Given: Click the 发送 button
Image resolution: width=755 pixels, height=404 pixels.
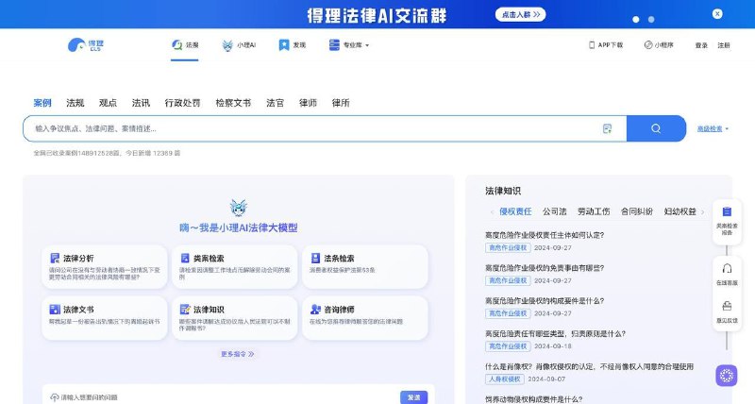Looking at the screenshot, I should point(413,397).
